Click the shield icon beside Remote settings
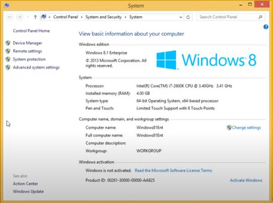This screenshot has width=273, height=203. [8, 51]
